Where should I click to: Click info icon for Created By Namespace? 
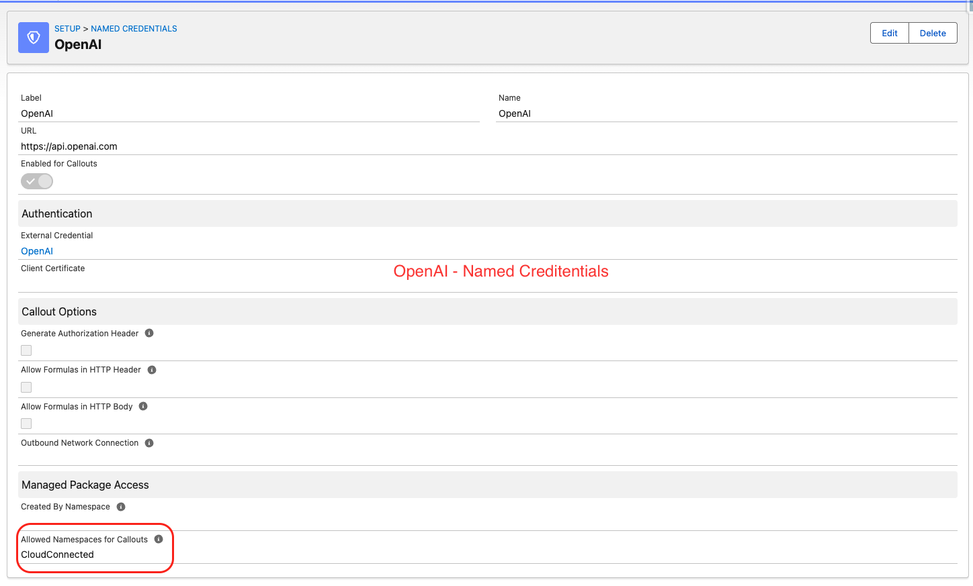[121, 507]
